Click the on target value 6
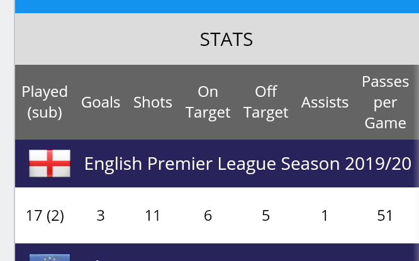Screen dimensions: 419x261 pos(208,216)
